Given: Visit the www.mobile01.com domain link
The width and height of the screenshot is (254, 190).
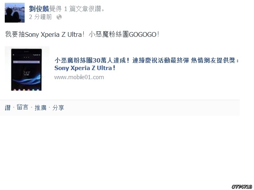Looking at the screenshot, I should tap(79, 77).
